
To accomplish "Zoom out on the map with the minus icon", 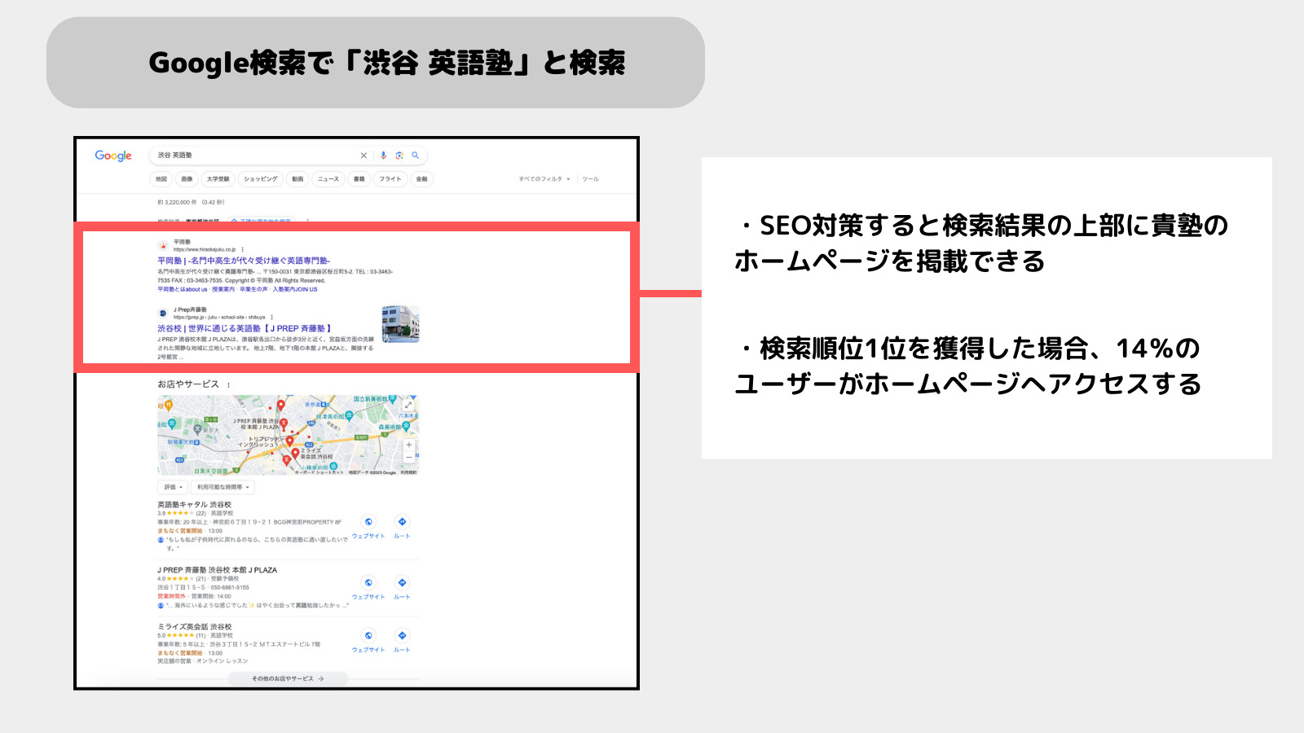I will [408, 458].
